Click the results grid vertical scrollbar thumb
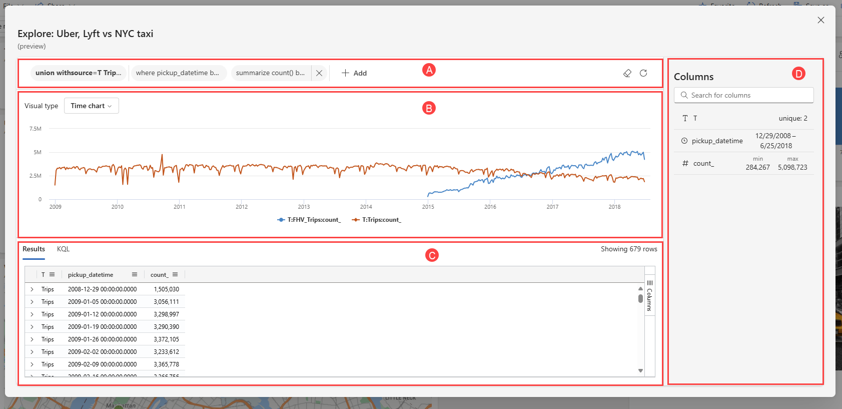This screenshot has width=842, height=409. 640,298
